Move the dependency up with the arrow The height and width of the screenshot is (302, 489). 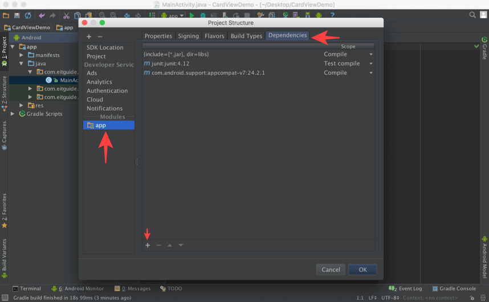point(170,245)
